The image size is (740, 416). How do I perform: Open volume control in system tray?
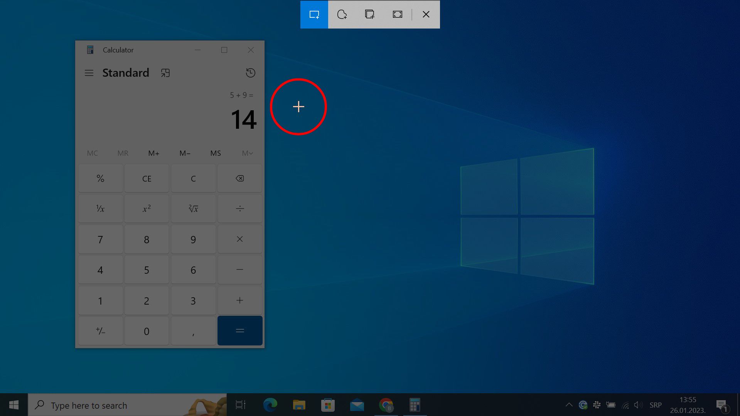(x=638, y=405)
